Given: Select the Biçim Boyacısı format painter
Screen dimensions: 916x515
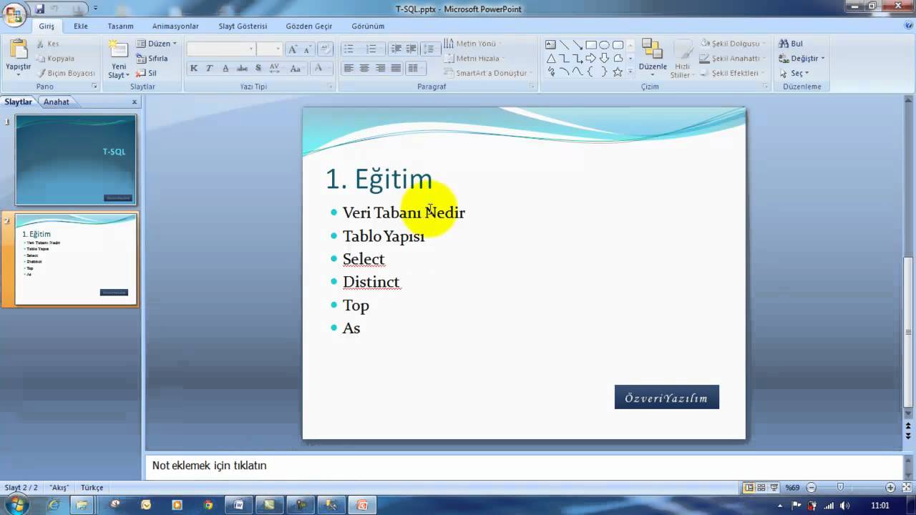Looking at the screenshot, I should point(66,73).
